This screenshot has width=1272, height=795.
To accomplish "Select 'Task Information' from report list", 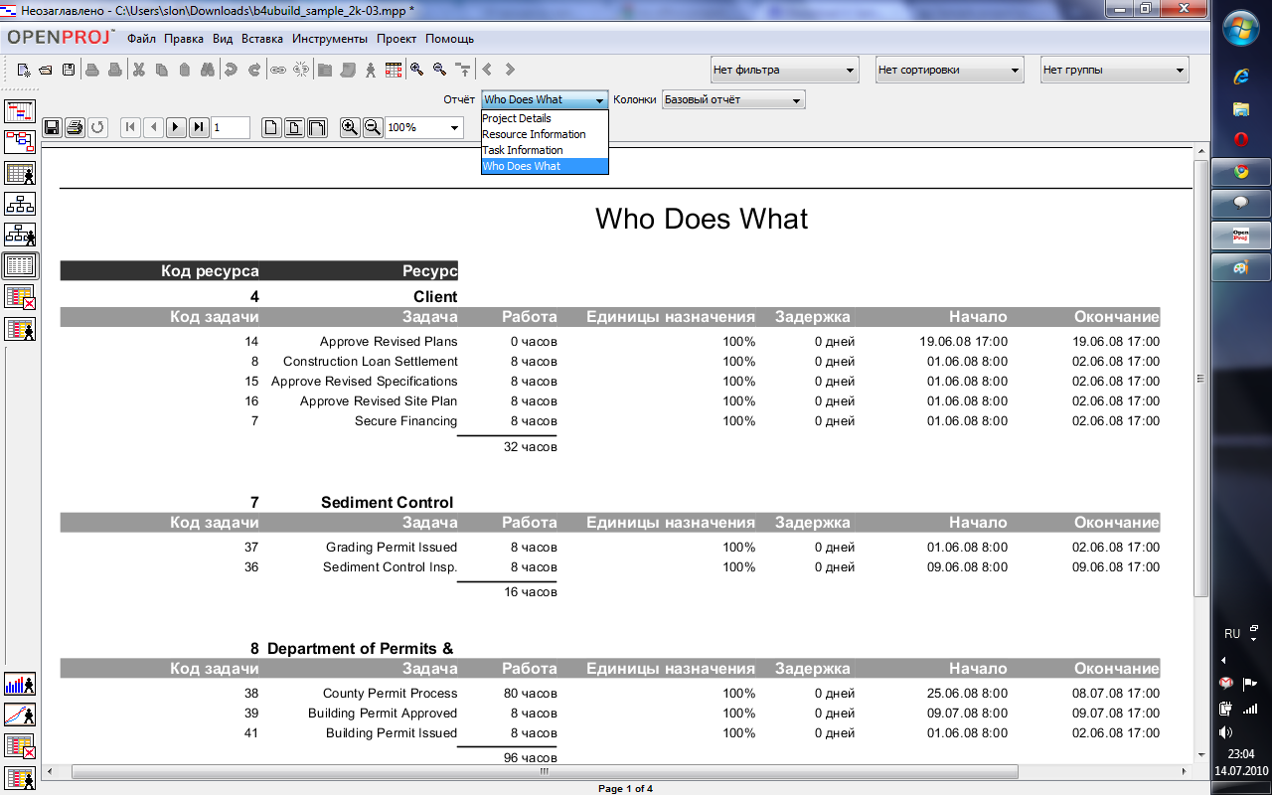I will click(x=545, y=150).
